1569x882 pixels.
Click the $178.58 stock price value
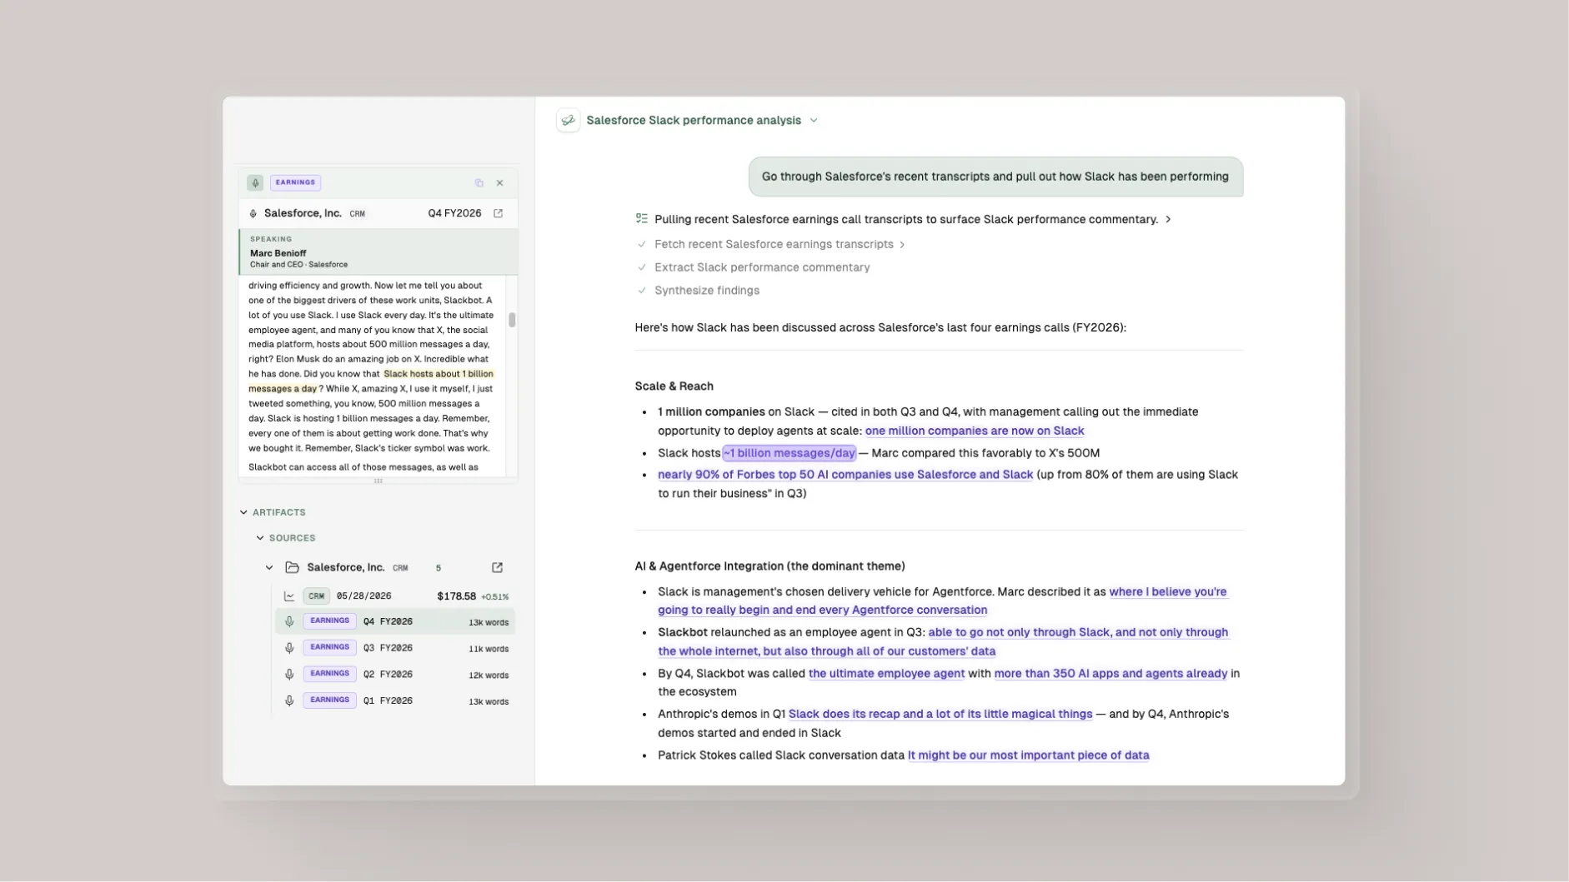456,596
